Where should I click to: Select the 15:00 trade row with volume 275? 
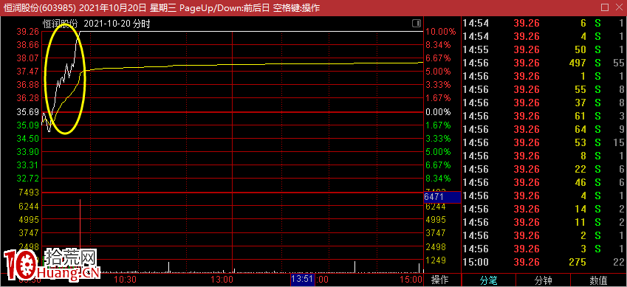pos(544,262)
